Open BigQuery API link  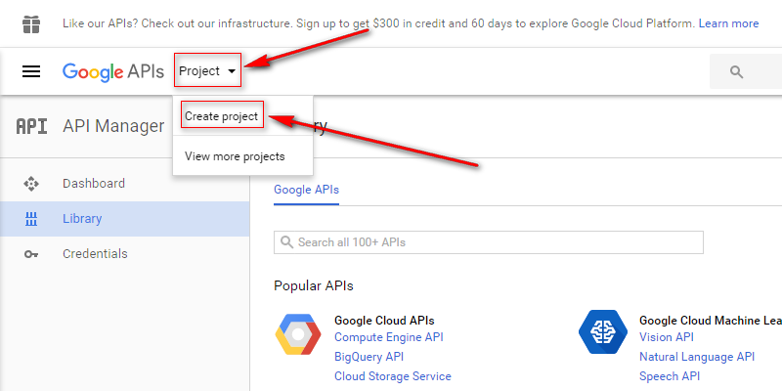click(x=369, y=357)
